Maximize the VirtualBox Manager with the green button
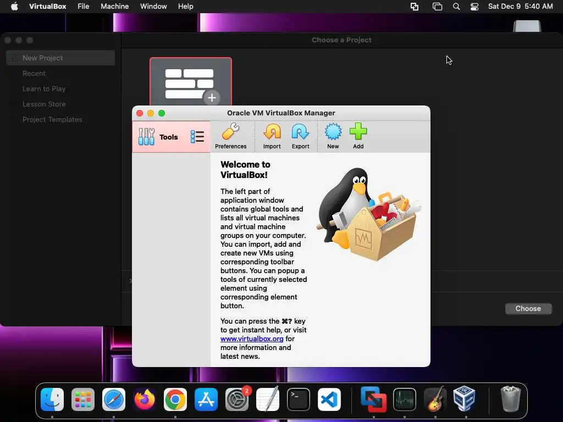The height and width of the screenshot is (422, 563). [162, 113]
